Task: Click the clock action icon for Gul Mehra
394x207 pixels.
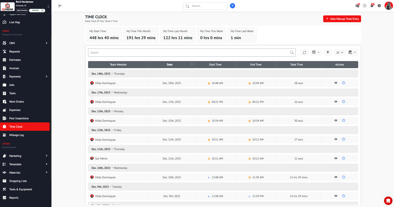Action: (344, 158)
